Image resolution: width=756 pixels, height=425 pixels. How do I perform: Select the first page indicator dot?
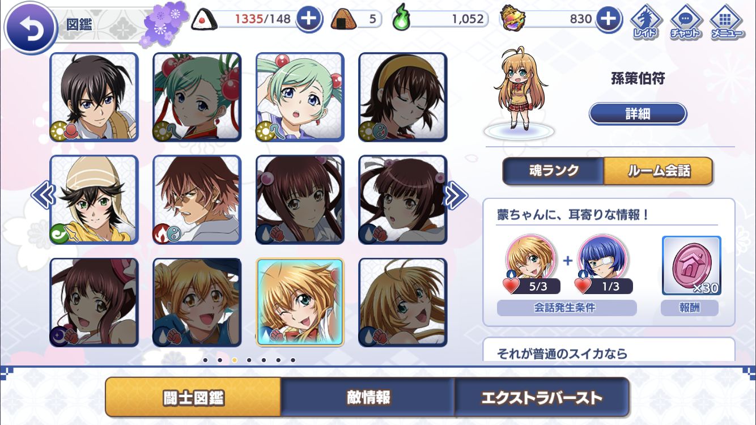tap(205, 360)
